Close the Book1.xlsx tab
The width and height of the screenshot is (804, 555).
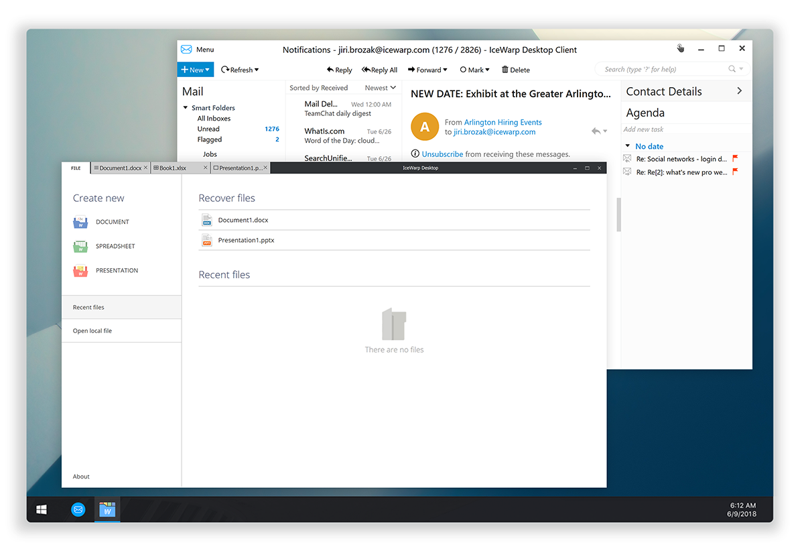pos(205,168)
